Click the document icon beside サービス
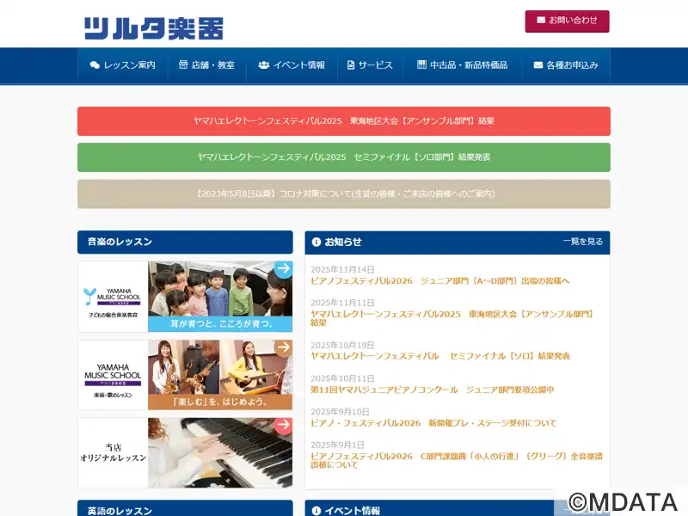 tap(351, 65)
